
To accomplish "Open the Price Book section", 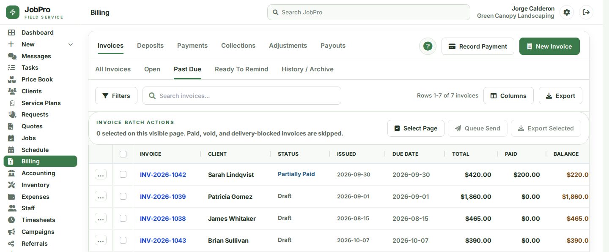I will pyautogui.click(x=41, y=79).
